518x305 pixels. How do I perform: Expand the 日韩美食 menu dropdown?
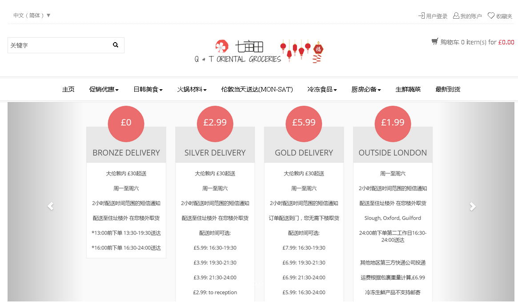point(148,89)
